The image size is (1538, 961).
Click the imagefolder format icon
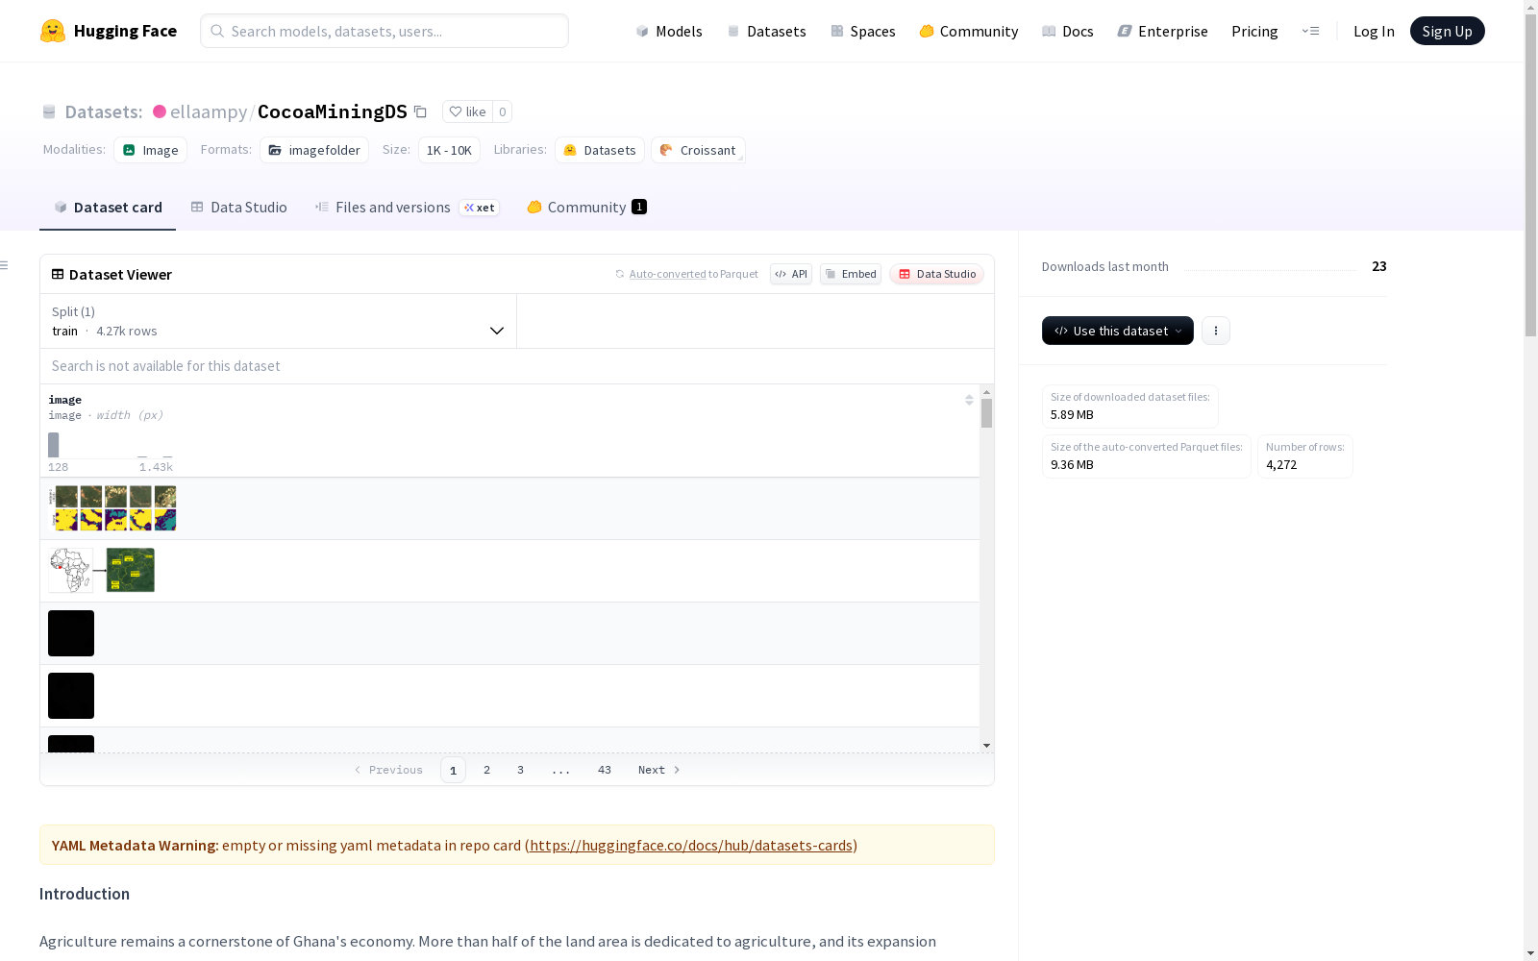click(x=275, y=150)
